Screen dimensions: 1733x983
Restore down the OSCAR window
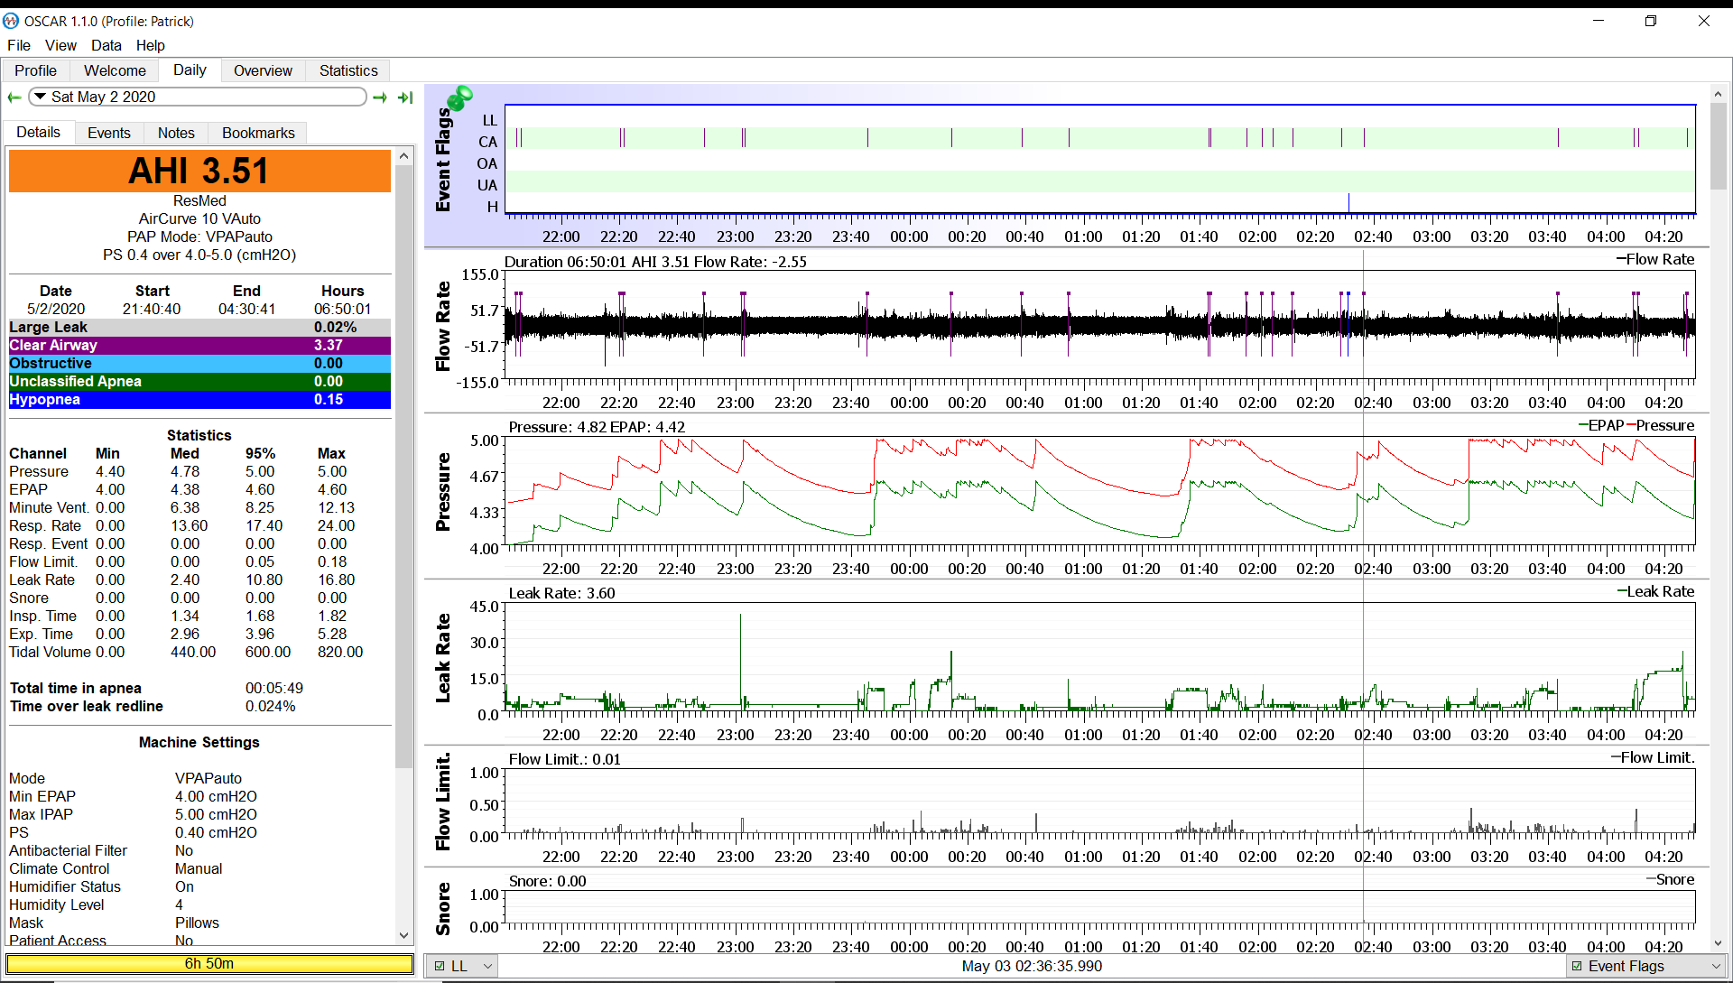point(1651,21)
